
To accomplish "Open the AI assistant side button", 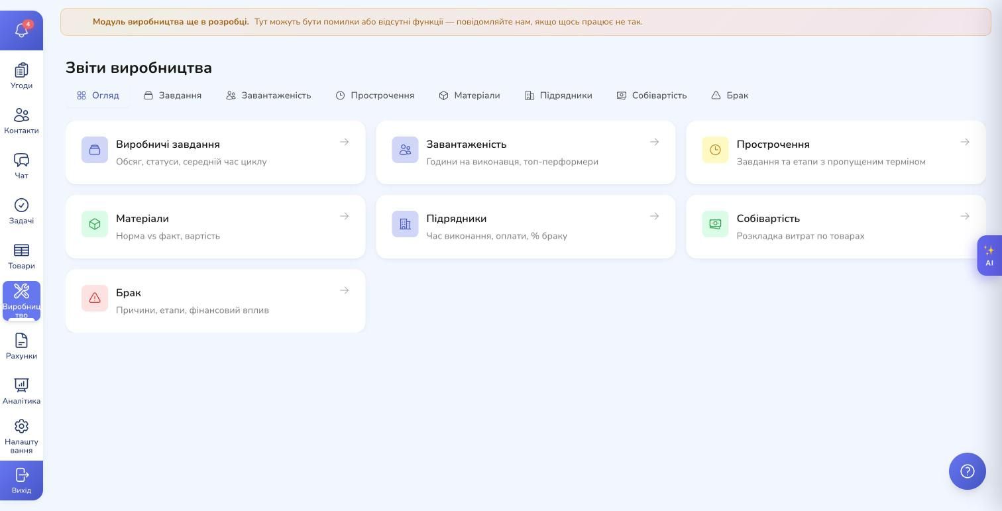I will click(989, 255).
